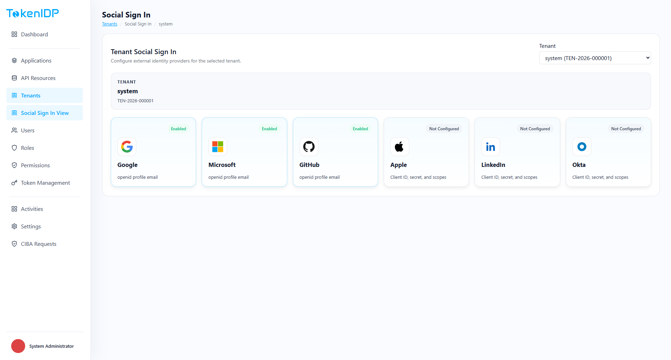The image size is (671, 360).
Task: Click the System Administrator red avatar
Action: [18, 346]
